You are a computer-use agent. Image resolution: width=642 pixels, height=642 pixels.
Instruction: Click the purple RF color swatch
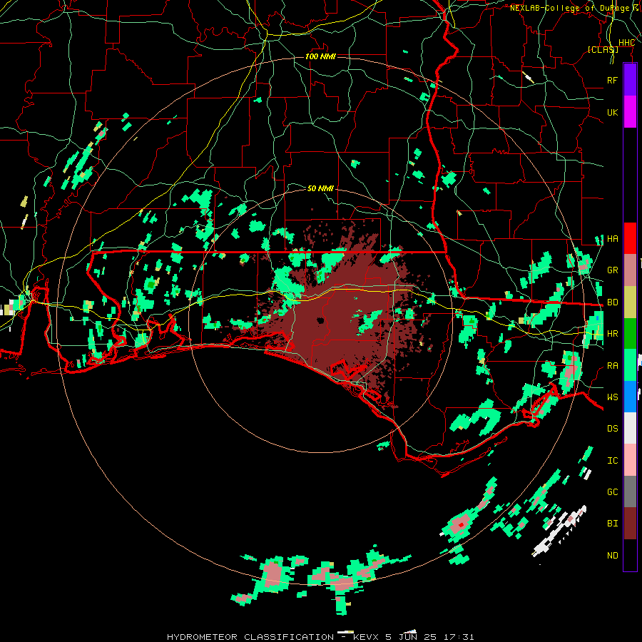tap(630, 80)
